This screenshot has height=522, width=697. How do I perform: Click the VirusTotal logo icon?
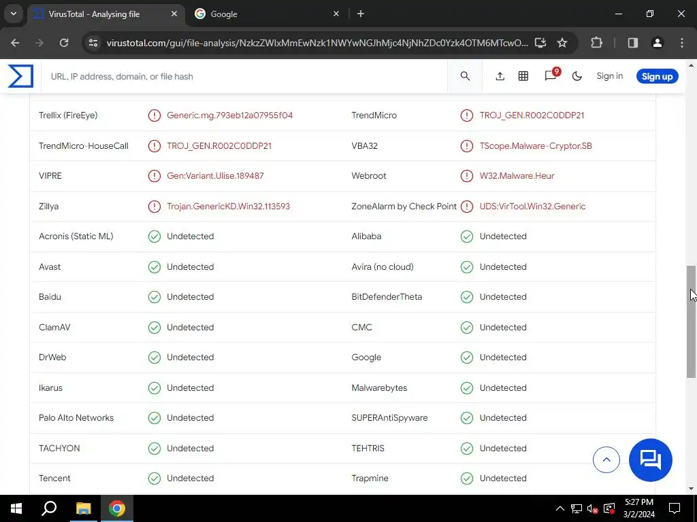(20, 76)
